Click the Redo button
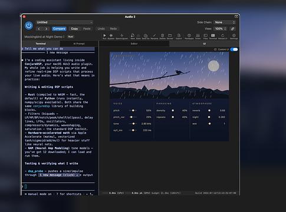Image resolution: width=286 pixels, height=212 pixels. (113, 29)
